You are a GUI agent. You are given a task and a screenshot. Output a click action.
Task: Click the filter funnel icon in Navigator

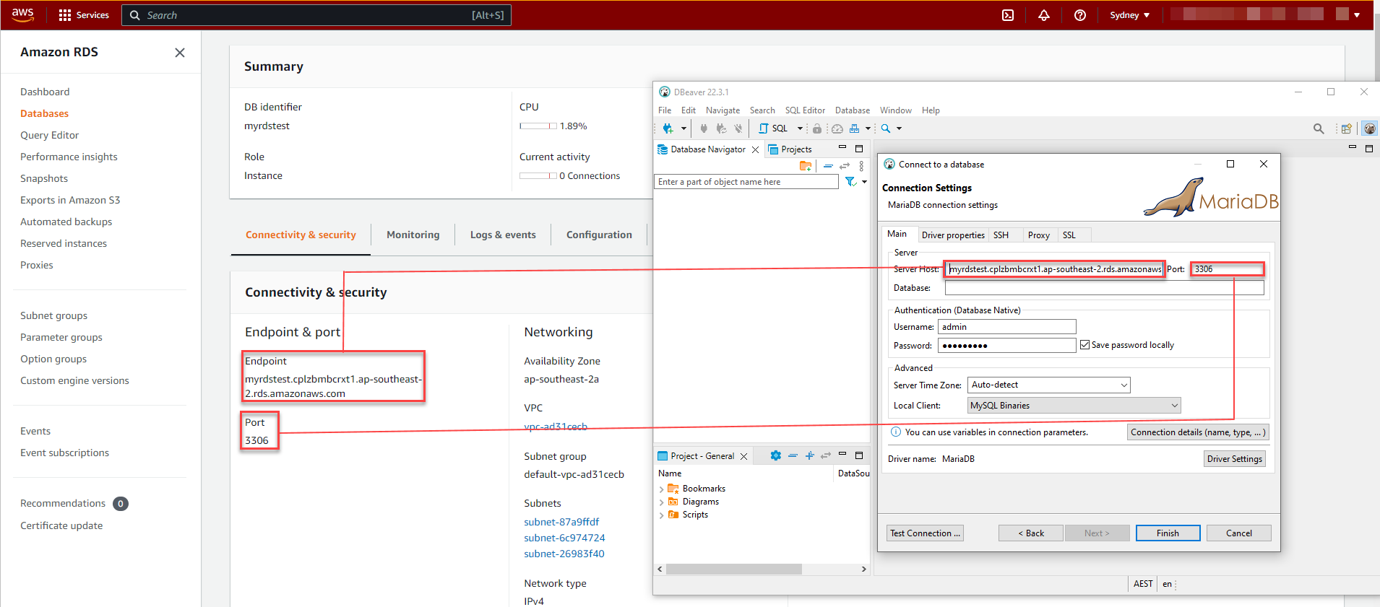[850, 182]
